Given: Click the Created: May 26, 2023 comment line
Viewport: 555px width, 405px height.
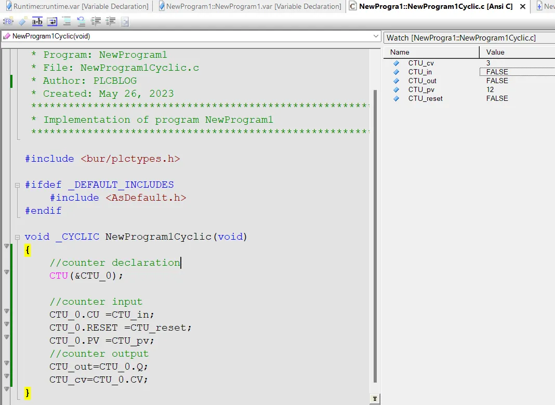Looking at the screenshot, I should click(x=103, y=94).
